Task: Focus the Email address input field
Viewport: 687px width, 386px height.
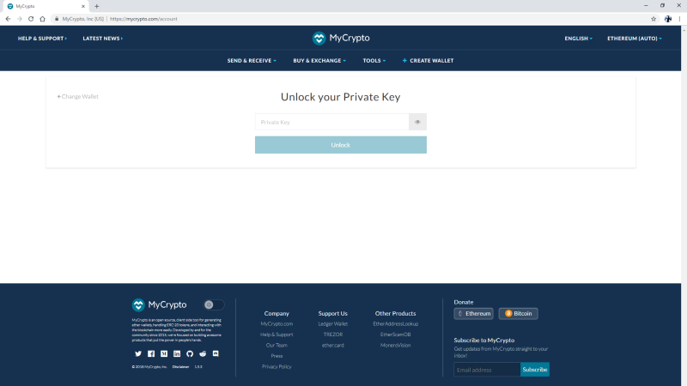Action: 487,370
